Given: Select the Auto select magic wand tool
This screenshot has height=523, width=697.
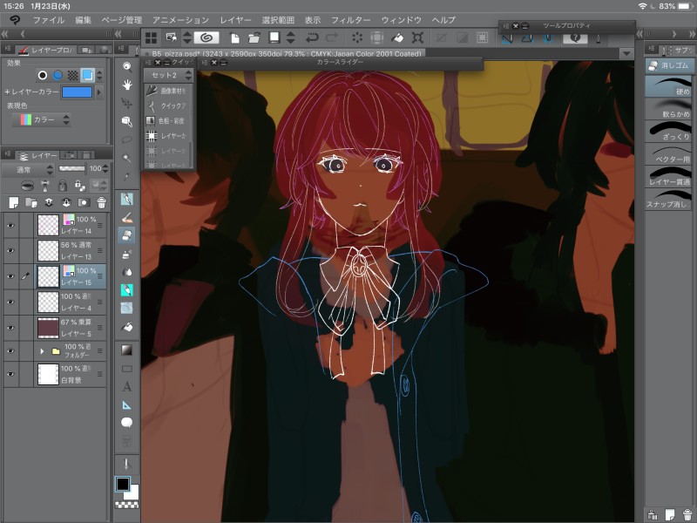Looking at the screenshot, I should click(127, 158).
